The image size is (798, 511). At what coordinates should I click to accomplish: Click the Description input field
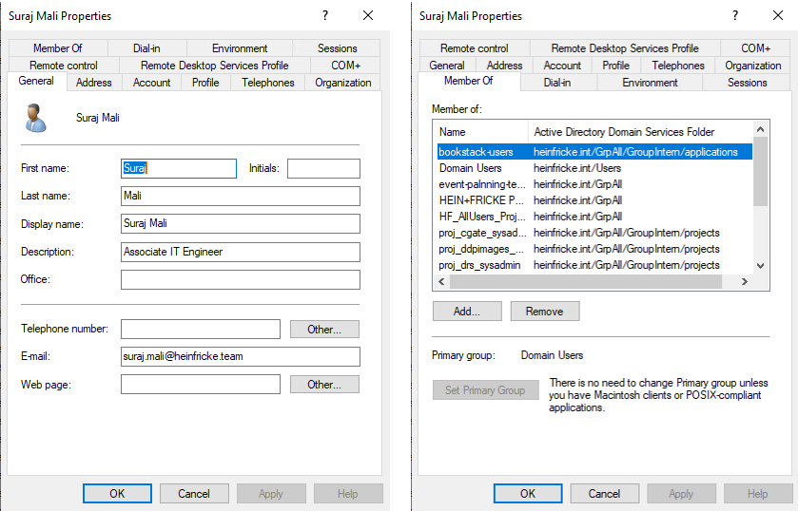[x=240, y=252]
